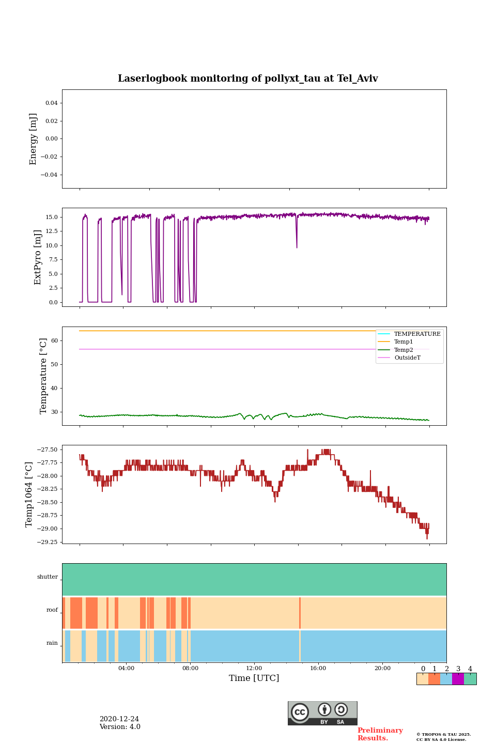Image resolution: width=496 pixels, height=744 pixels.
Task: Click the −0.04 tick on the Energy axis
Action: [50, 175]
